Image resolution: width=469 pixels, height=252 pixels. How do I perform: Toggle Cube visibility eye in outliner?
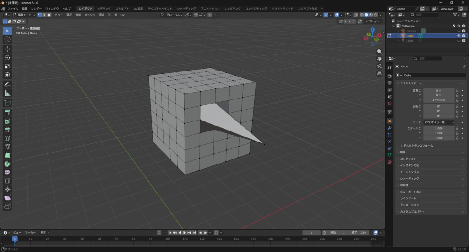click(458, 36)
